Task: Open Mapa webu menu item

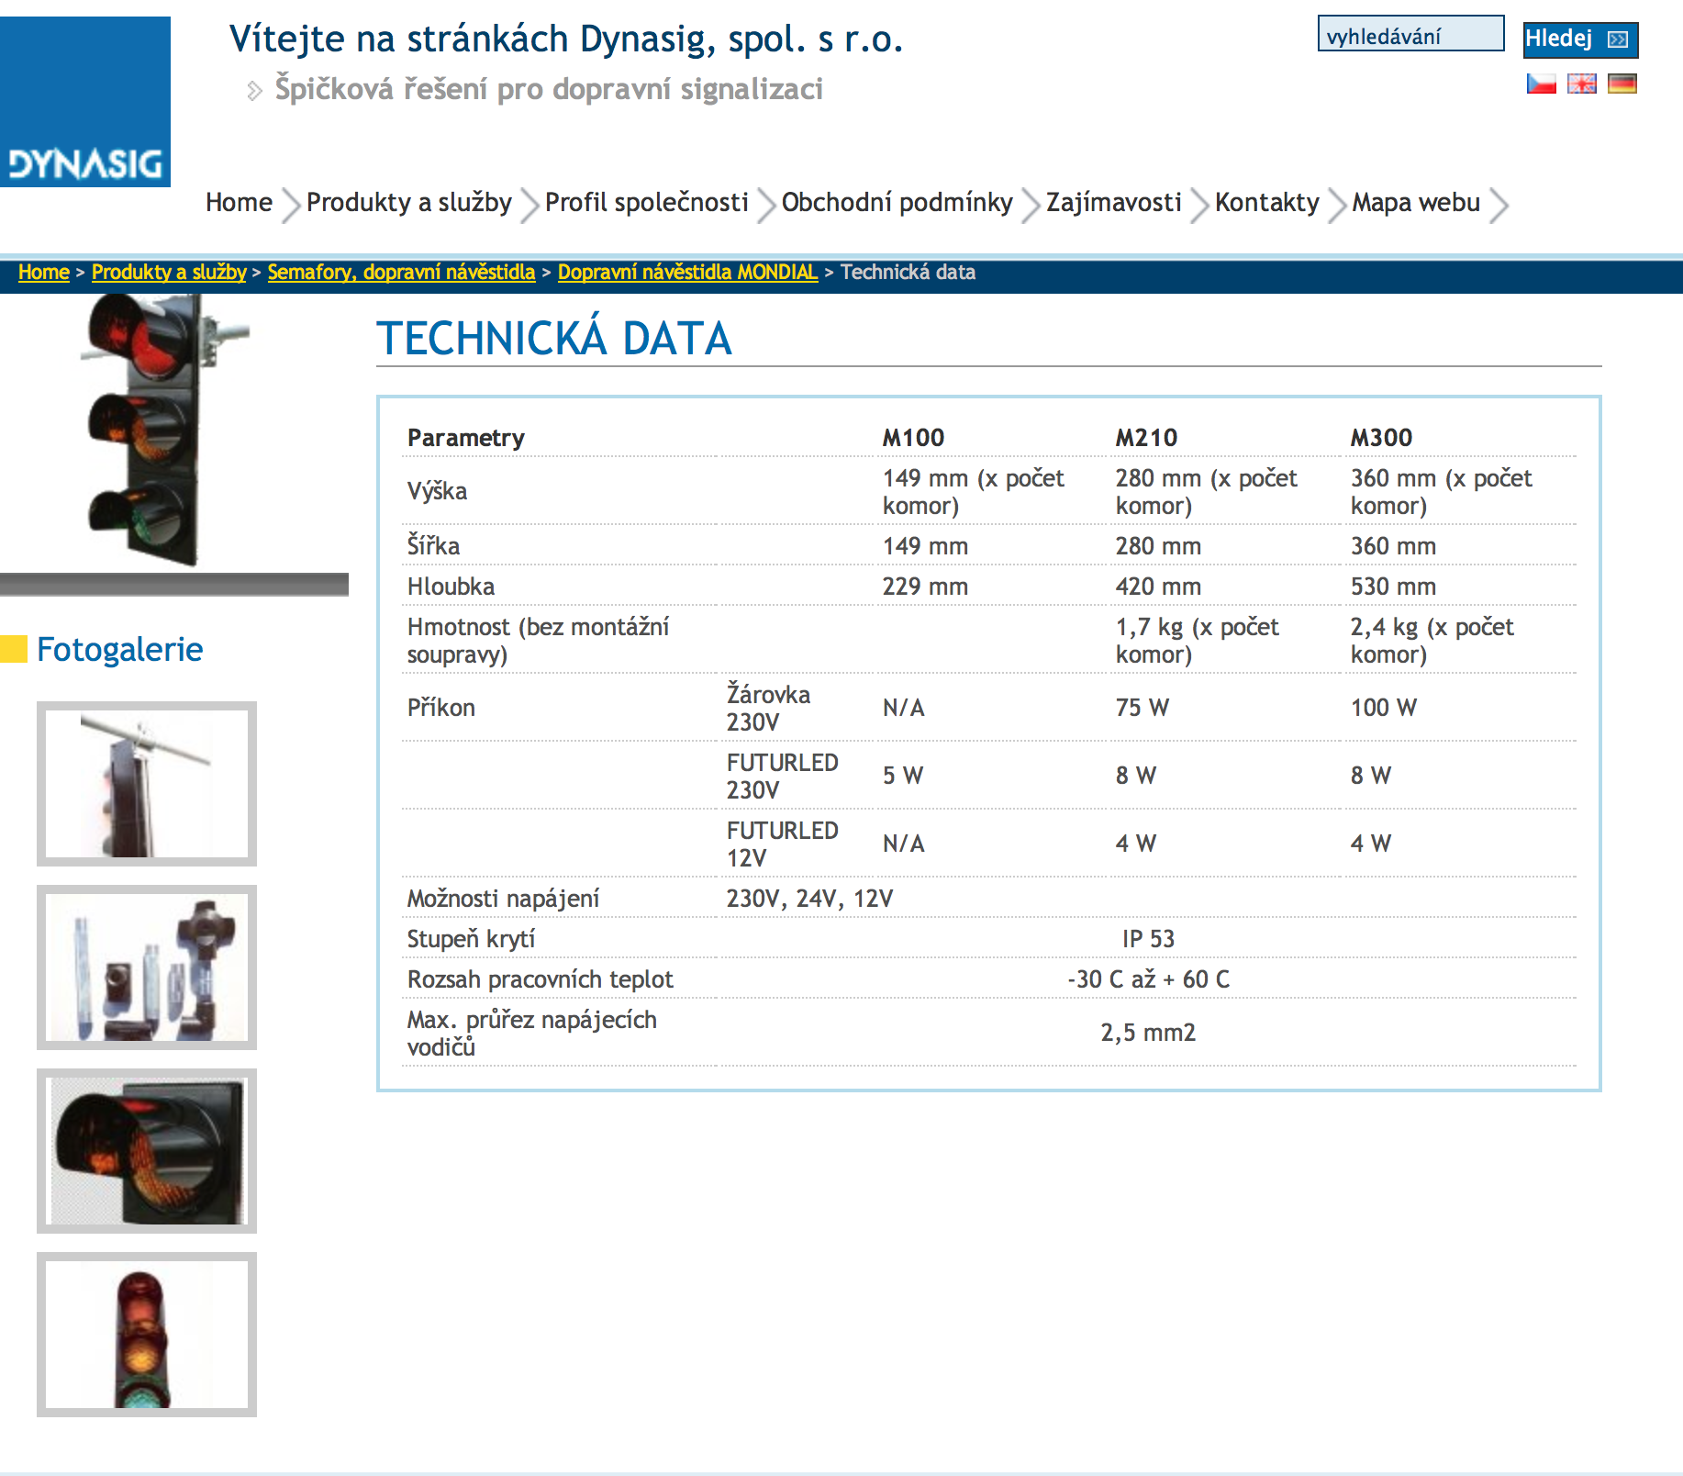Action: point(1415,202)
